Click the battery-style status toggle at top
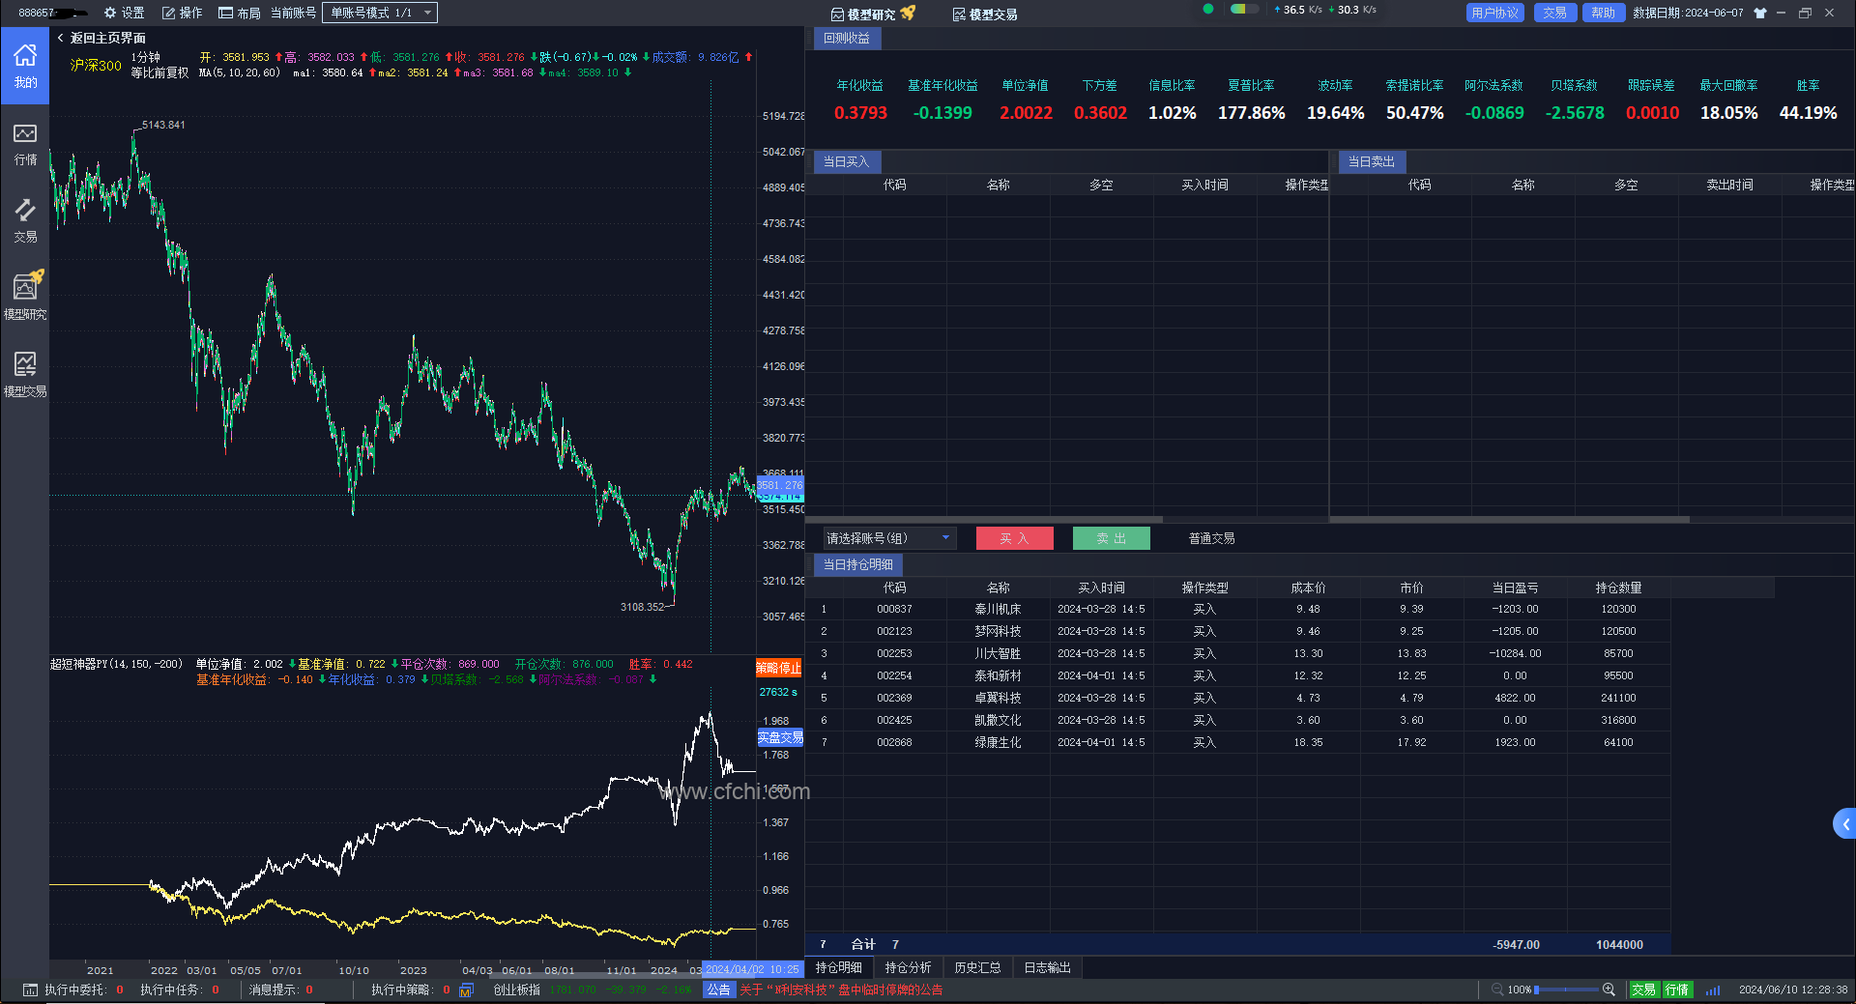This screenshot has width=1856, height=1004. tap(1244, 10)
